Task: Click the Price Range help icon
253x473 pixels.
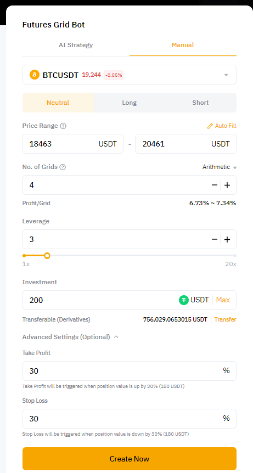Action: coord(63,126)
